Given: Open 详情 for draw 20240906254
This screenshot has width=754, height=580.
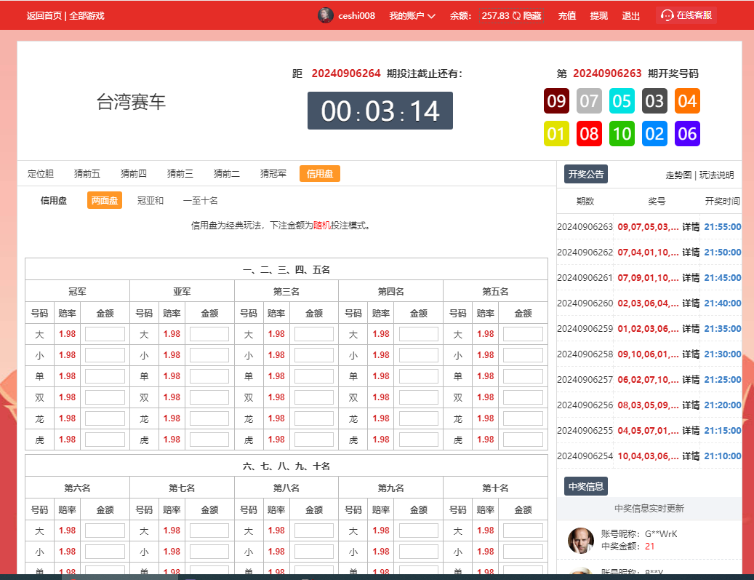Looking at the screenshot, I should [x=691, y=456].
